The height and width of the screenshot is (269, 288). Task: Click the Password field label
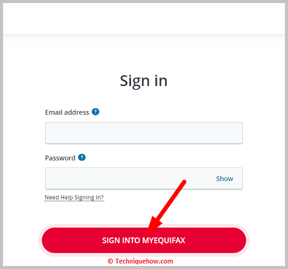tap(60, 158)
